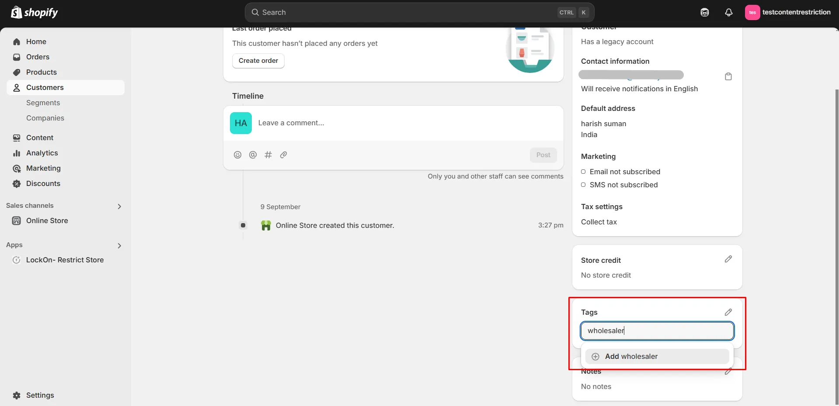The height and width of the screenshot is (406, 839).
Task: Open Products in the sidebar
Action: pyautogui.click(x=66, y=72)
